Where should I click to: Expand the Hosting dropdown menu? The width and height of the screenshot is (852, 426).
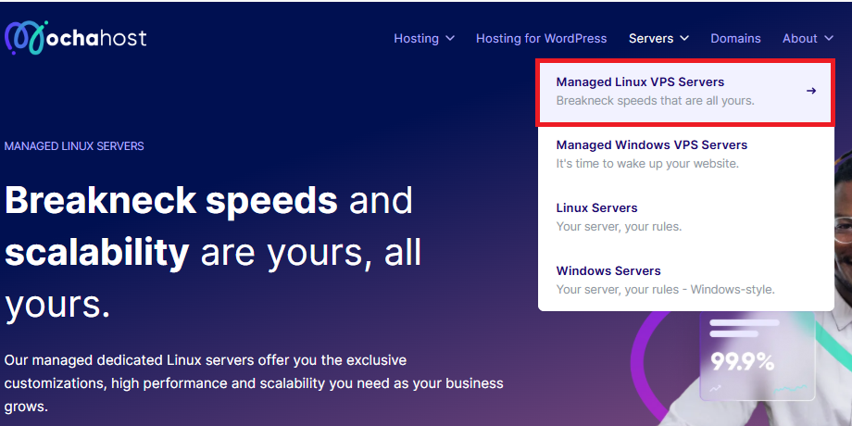[424, 39]
